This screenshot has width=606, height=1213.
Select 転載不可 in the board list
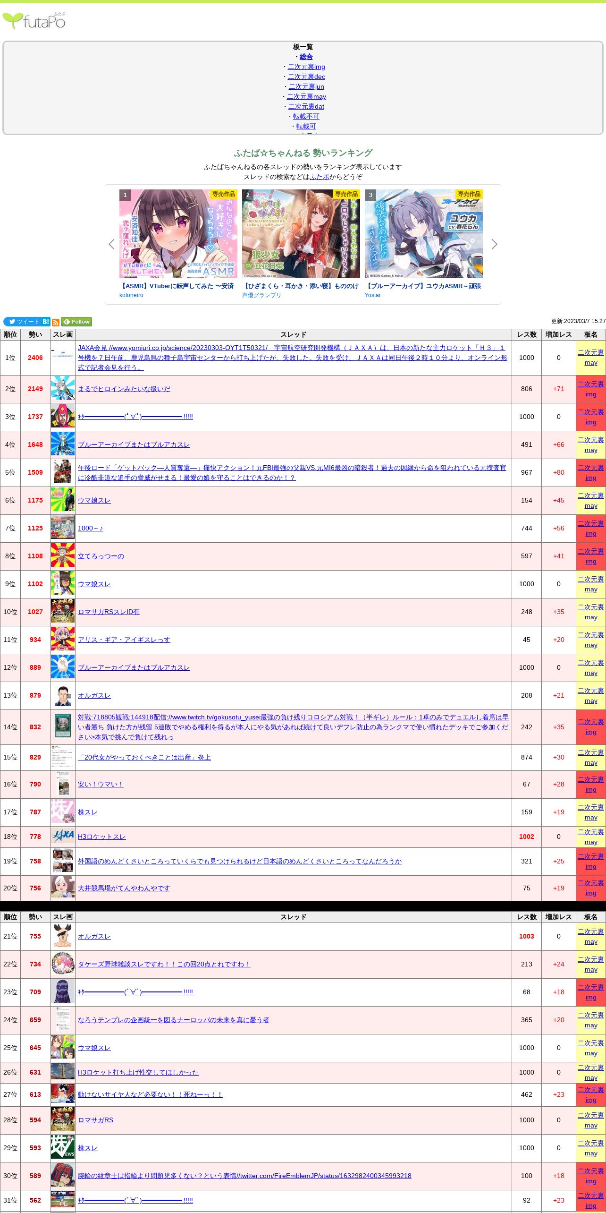(306, 116)
